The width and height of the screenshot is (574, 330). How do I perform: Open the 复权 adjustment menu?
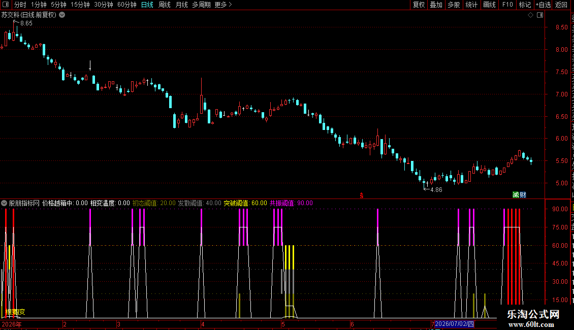(419, 5)
